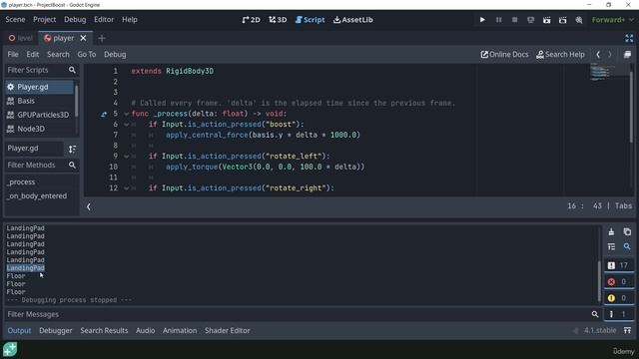
Task: Toggle output search filter icon
Action: (627, 246)
